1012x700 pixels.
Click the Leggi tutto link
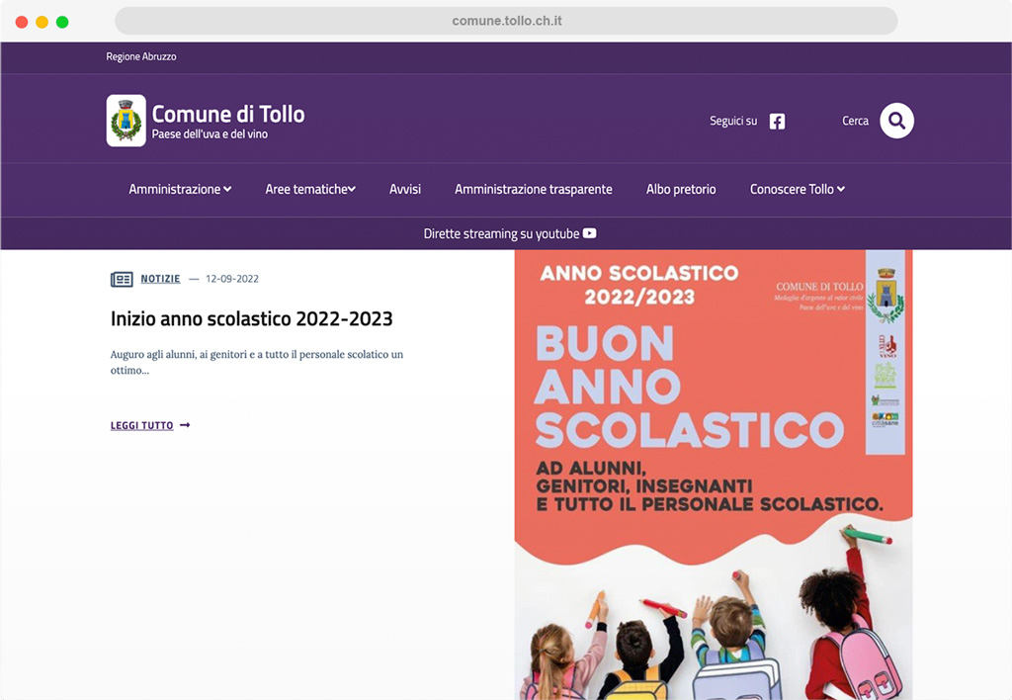tap(142, 426)
